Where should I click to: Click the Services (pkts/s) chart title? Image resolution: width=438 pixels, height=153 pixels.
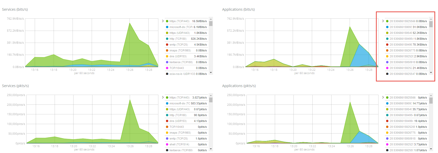coord(15,86)
